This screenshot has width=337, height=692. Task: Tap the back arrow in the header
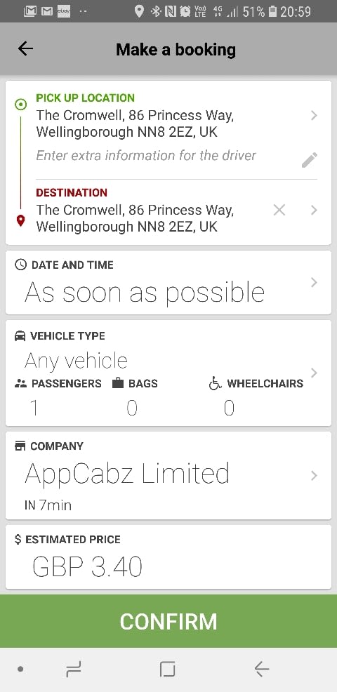tap(25, 48)
